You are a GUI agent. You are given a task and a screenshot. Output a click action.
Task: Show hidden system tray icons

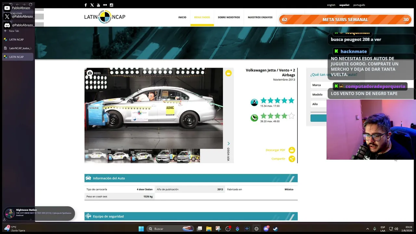tap(368, 229)
